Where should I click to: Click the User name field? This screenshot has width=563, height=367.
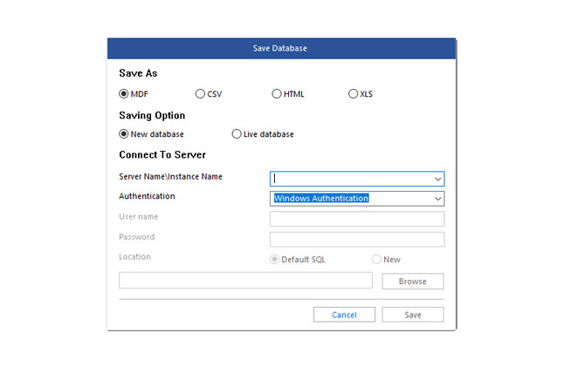click(357, 219)
